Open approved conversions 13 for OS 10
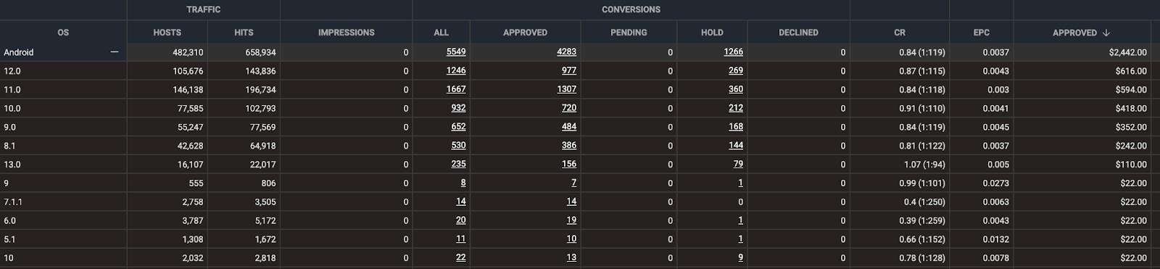 pyautogui.click(x=571, y=257)
